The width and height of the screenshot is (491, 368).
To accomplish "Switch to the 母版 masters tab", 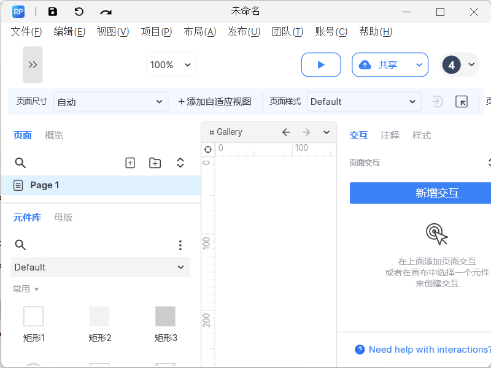I will click(63, 217).
